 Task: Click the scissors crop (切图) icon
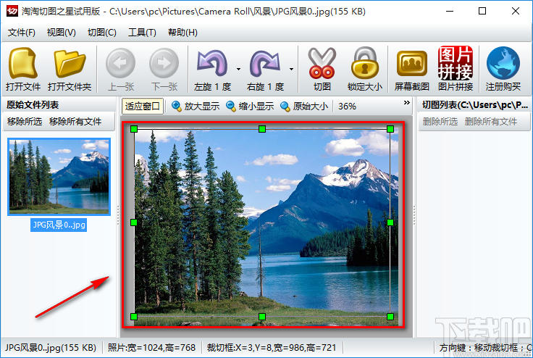point(322,69)
